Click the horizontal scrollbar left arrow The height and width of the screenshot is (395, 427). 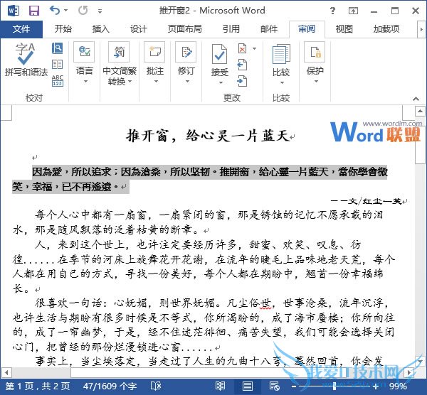pos(6,372)
